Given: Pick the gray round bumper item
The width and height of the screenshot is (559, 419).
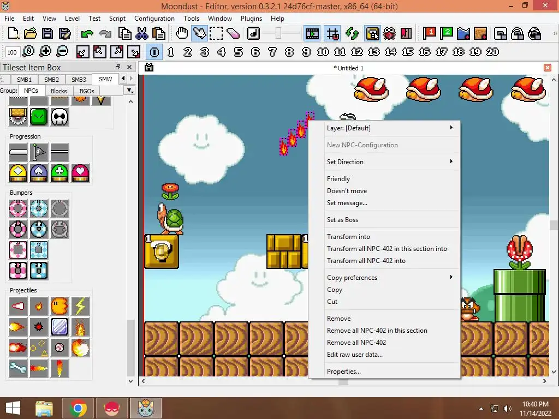Looking at the screenshot, I should tap(60, 208).
